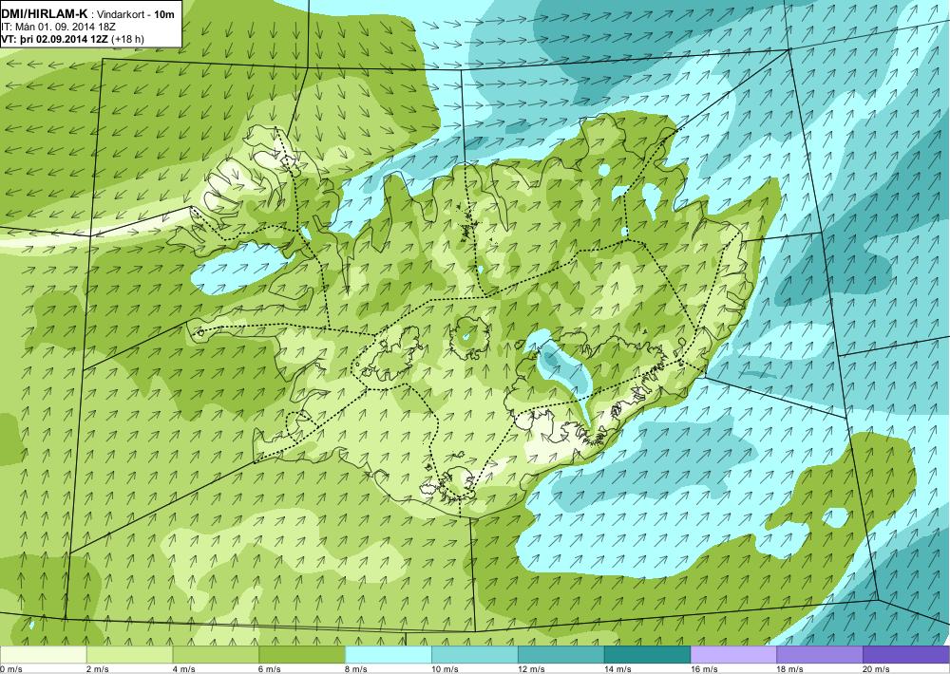This screenshot has width=950, height=674.
Task: Pick the 4–6 m/s green legend swatch
Action: coord(216,655)
